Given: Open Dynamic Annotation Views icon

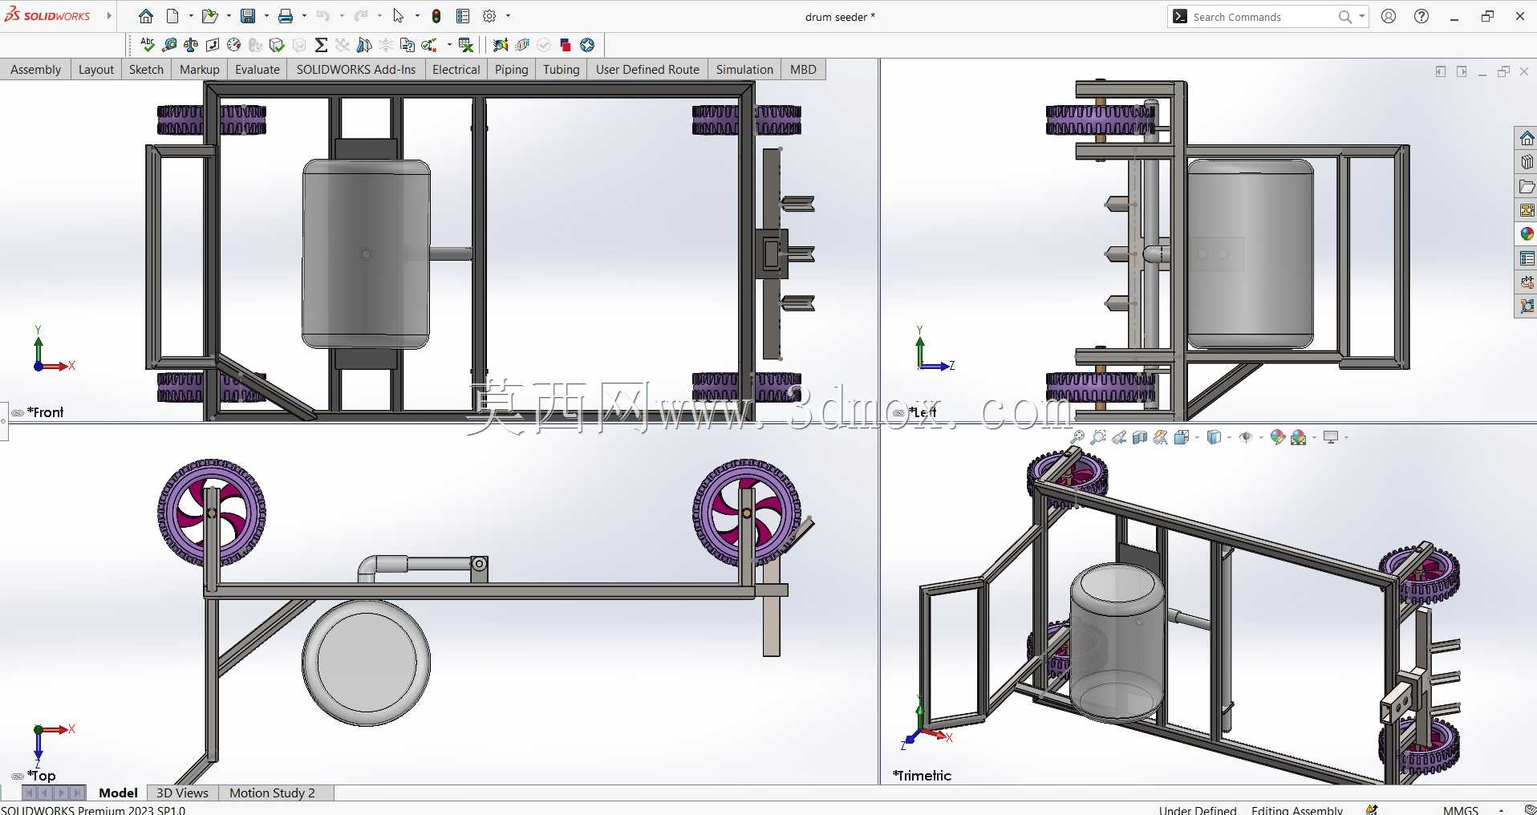Looking at the screenshot, I should (1161, 437).
